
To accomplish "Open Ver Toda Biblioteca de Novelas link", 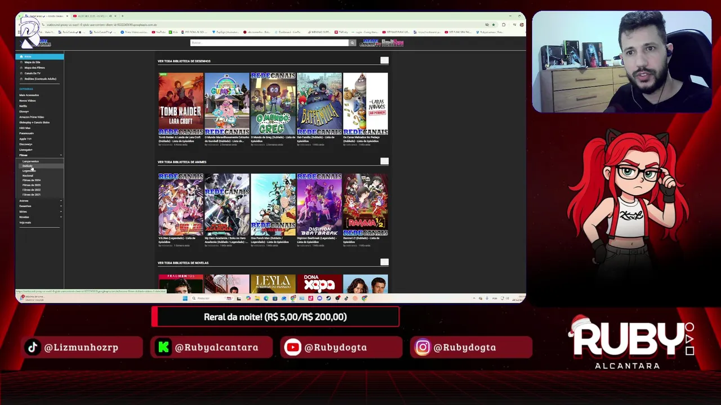I will [183, 263].
